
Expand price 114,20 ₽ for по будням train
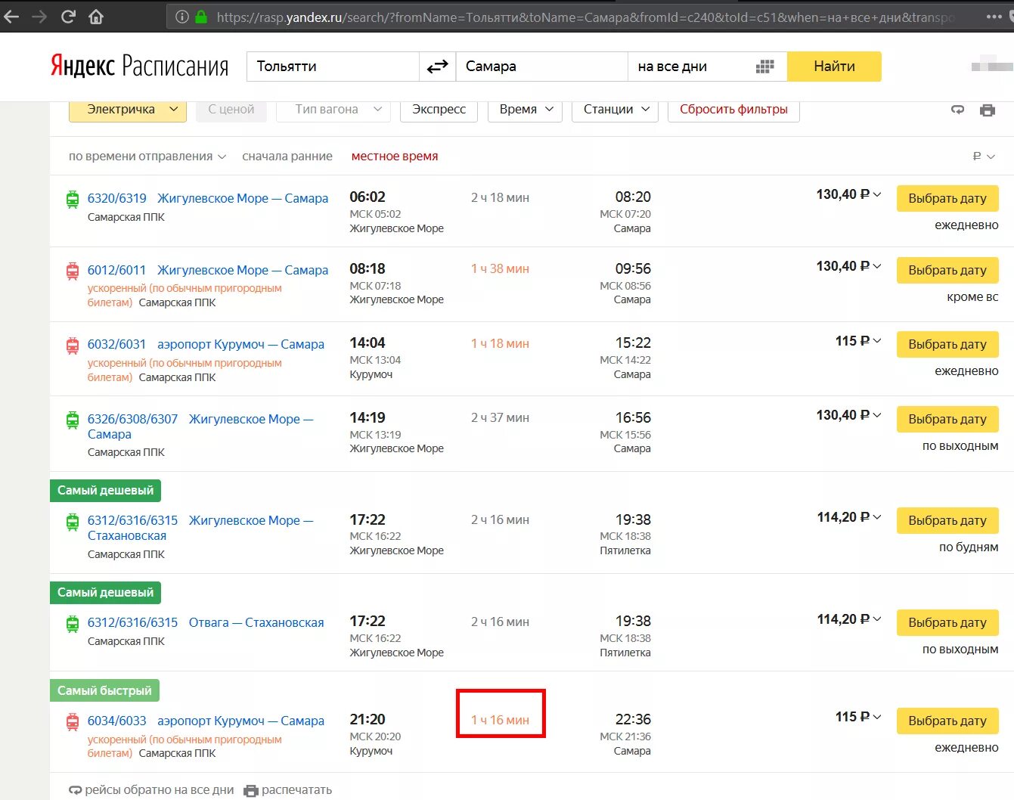point(849,517)
